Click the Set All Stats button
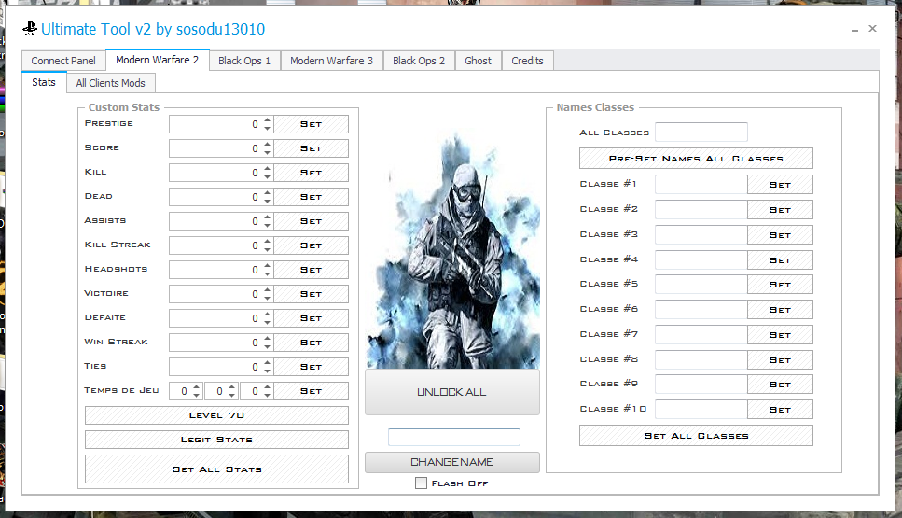Image resolution: width=902 pixels, height=518 pixels. (x=216, y=469)
